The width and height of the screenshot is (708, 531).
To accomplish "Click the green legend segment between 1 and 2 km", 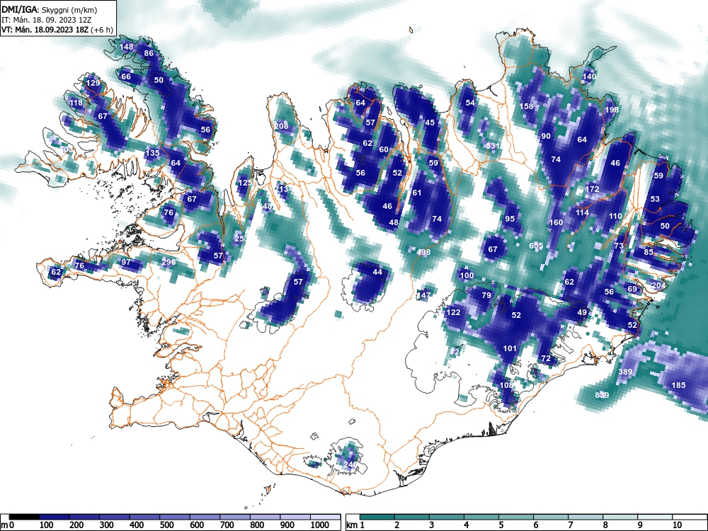I will point(377,517).
